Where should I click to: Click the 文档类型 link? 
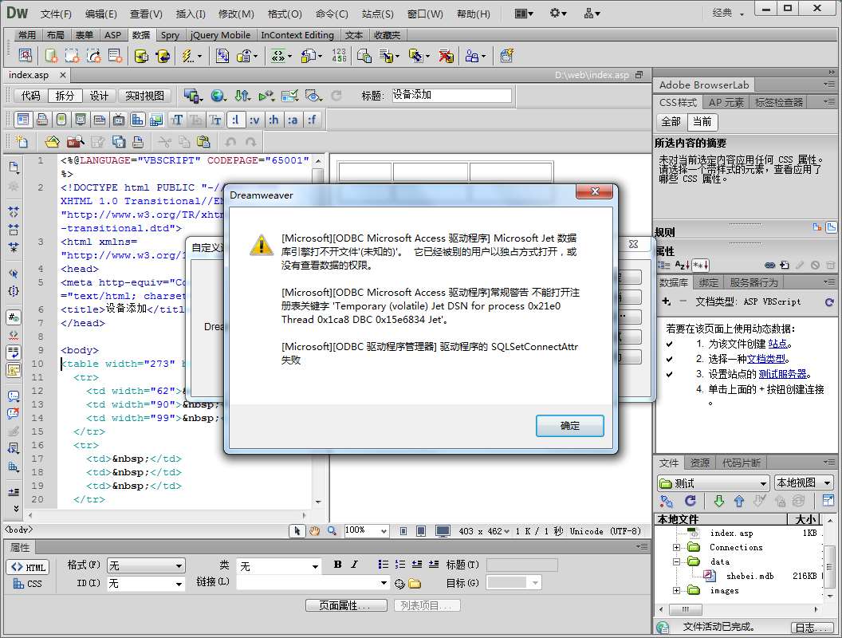(x=766, y=359)
